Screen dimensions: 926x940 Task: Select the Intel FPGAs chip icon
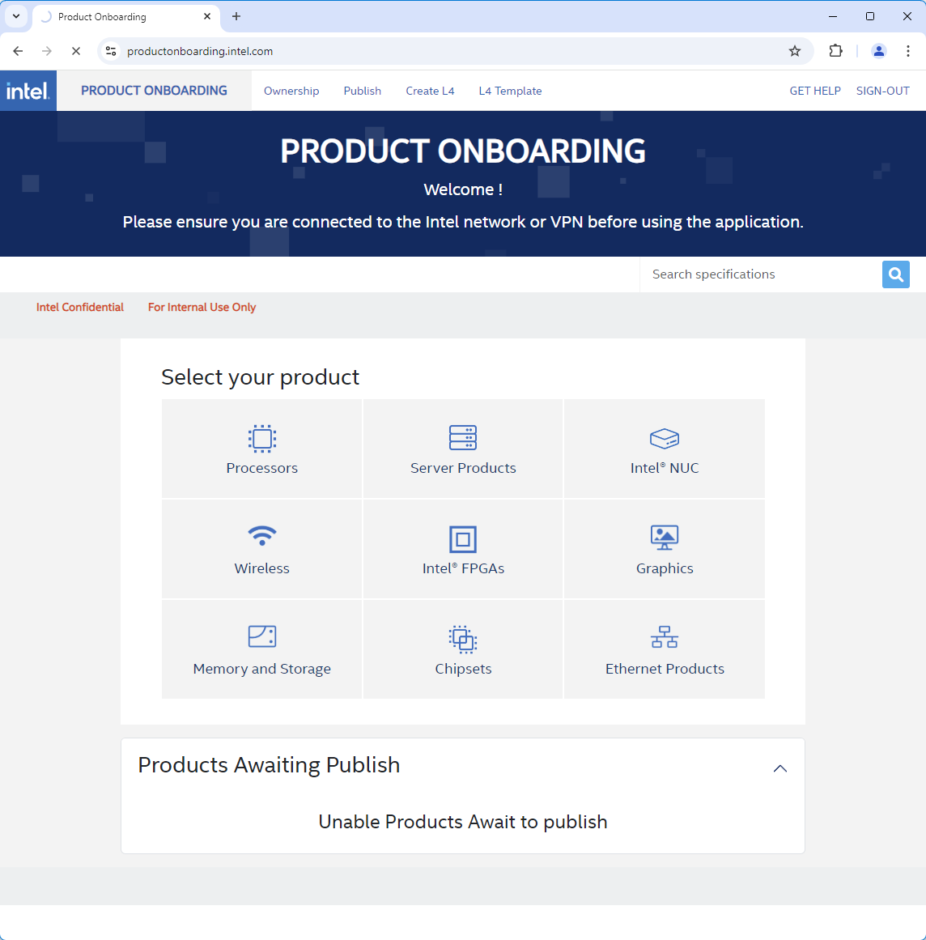pos(463,539)
